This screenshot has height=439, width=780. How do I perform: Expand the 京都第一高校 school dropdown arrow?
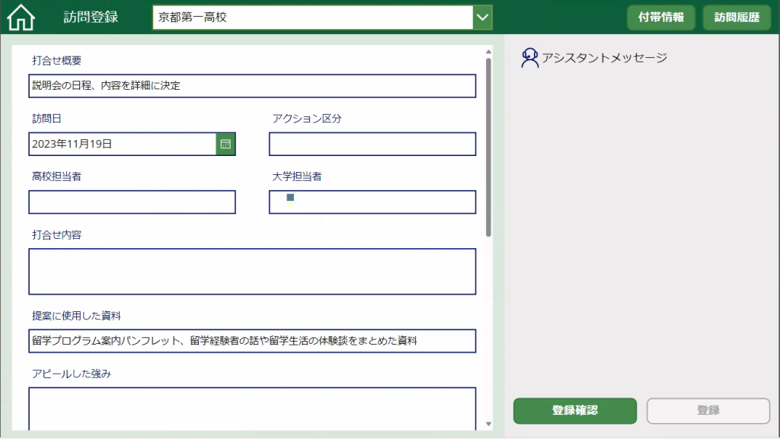pyautogui.click(x=482, y=17)
